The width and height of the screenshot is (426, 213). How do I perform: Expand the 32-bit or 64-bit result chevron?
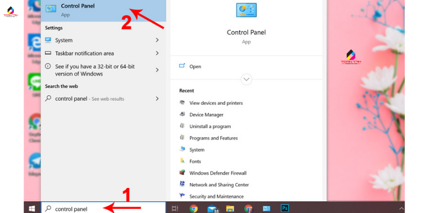pos(157,70)
